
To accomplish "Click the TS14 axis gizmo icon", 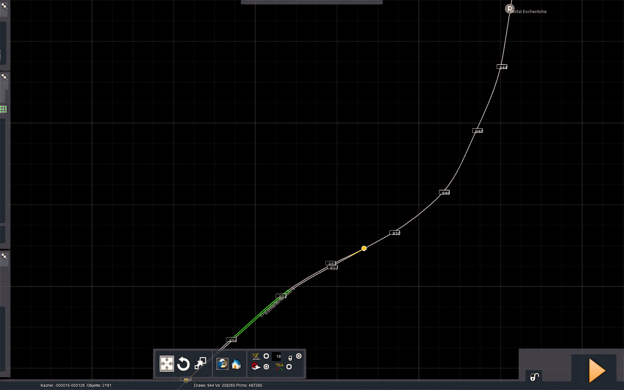I will [279, 367].
